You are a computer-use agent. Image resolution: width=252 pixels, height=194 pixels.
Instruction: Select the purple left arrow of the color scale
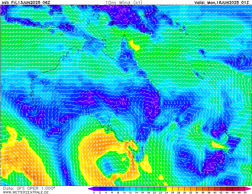click(90, 189)
